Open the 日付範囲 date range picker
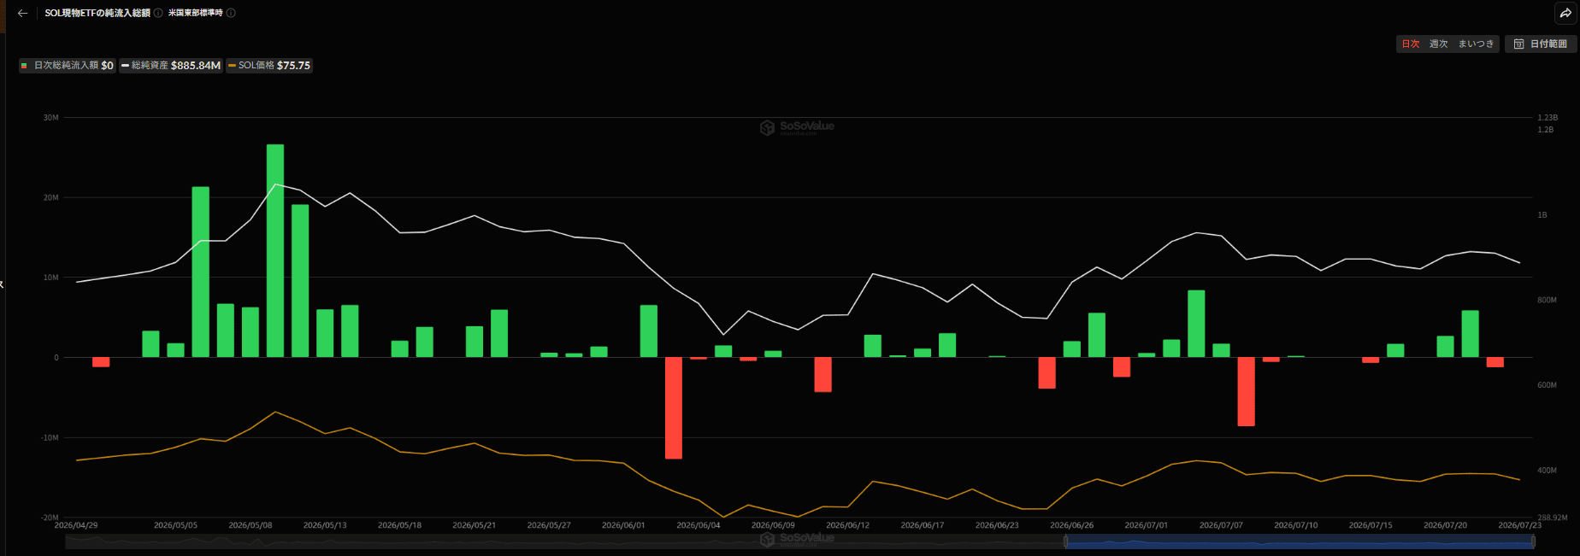This screenshot has height=556, width=1580. [1541, 44]
